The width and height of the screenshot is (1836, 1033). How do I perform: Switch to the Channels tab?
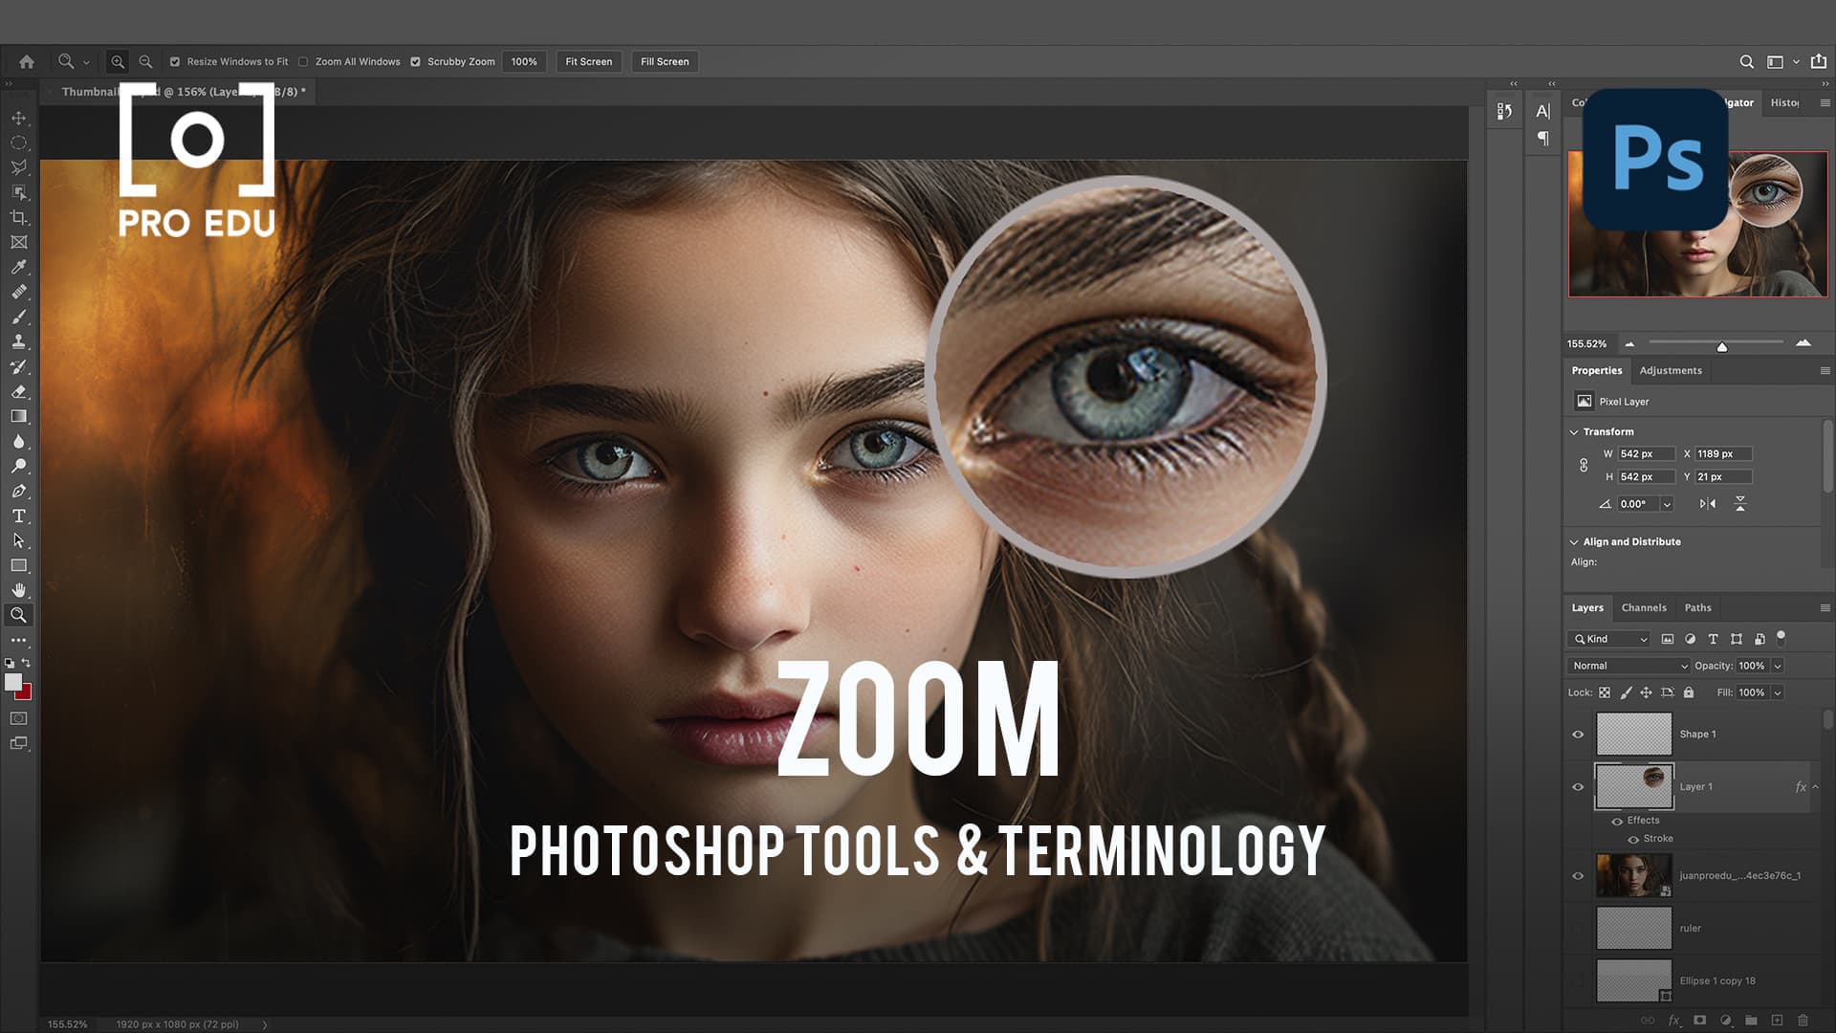coord(1644,607)
